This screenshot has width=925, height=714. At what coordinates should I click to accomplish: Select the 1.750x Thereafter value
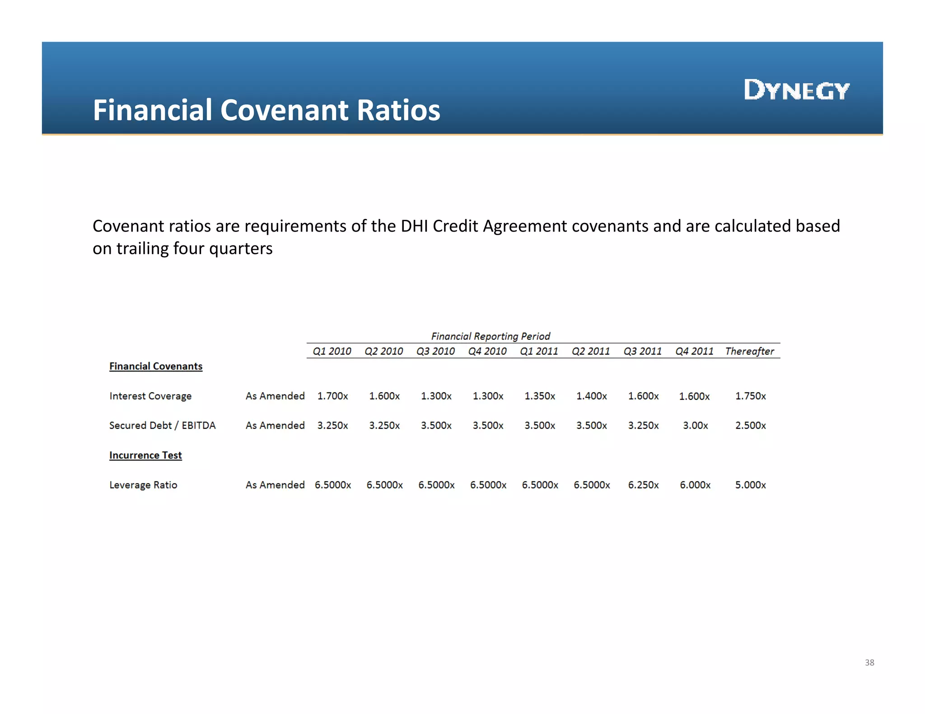coord(751,396)
